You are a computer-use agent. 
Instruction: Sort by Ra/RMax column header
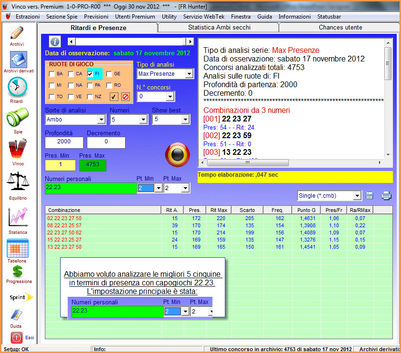[x=360, y=210]
